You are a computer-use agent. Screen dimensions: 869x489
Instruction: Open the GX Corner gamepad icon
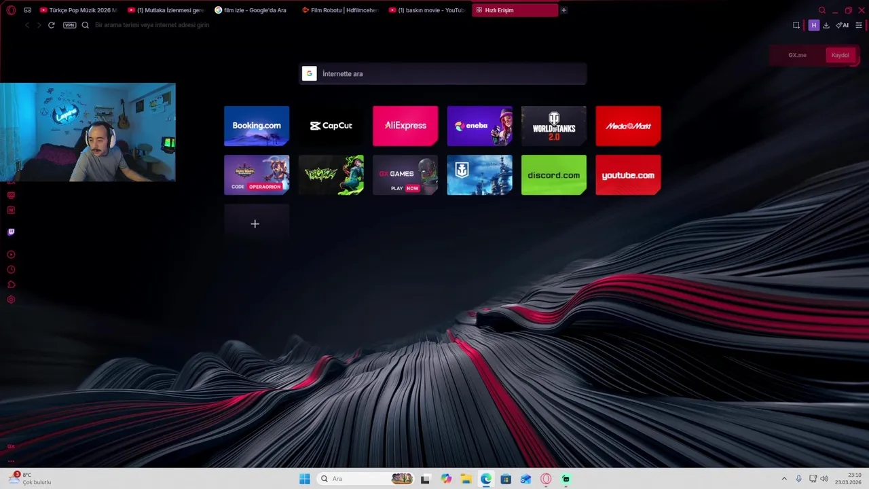(27, 10)
